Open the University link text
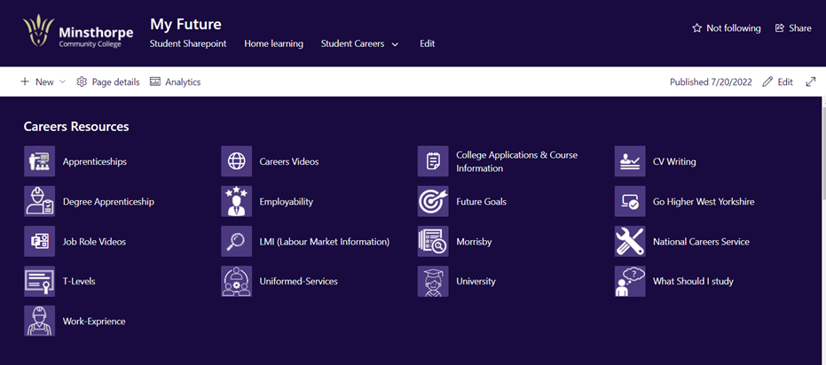826x365 pixels. [x=476, y=282]
